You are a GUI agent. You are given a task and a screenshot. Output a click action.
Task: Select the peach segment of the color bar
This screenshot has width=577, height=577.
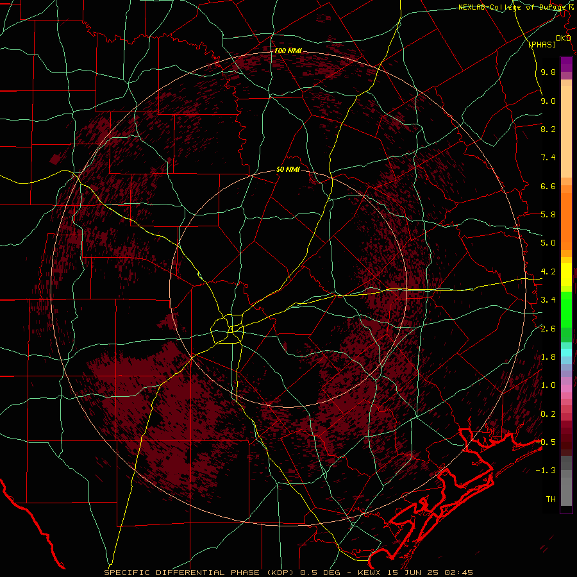(566, 133)
